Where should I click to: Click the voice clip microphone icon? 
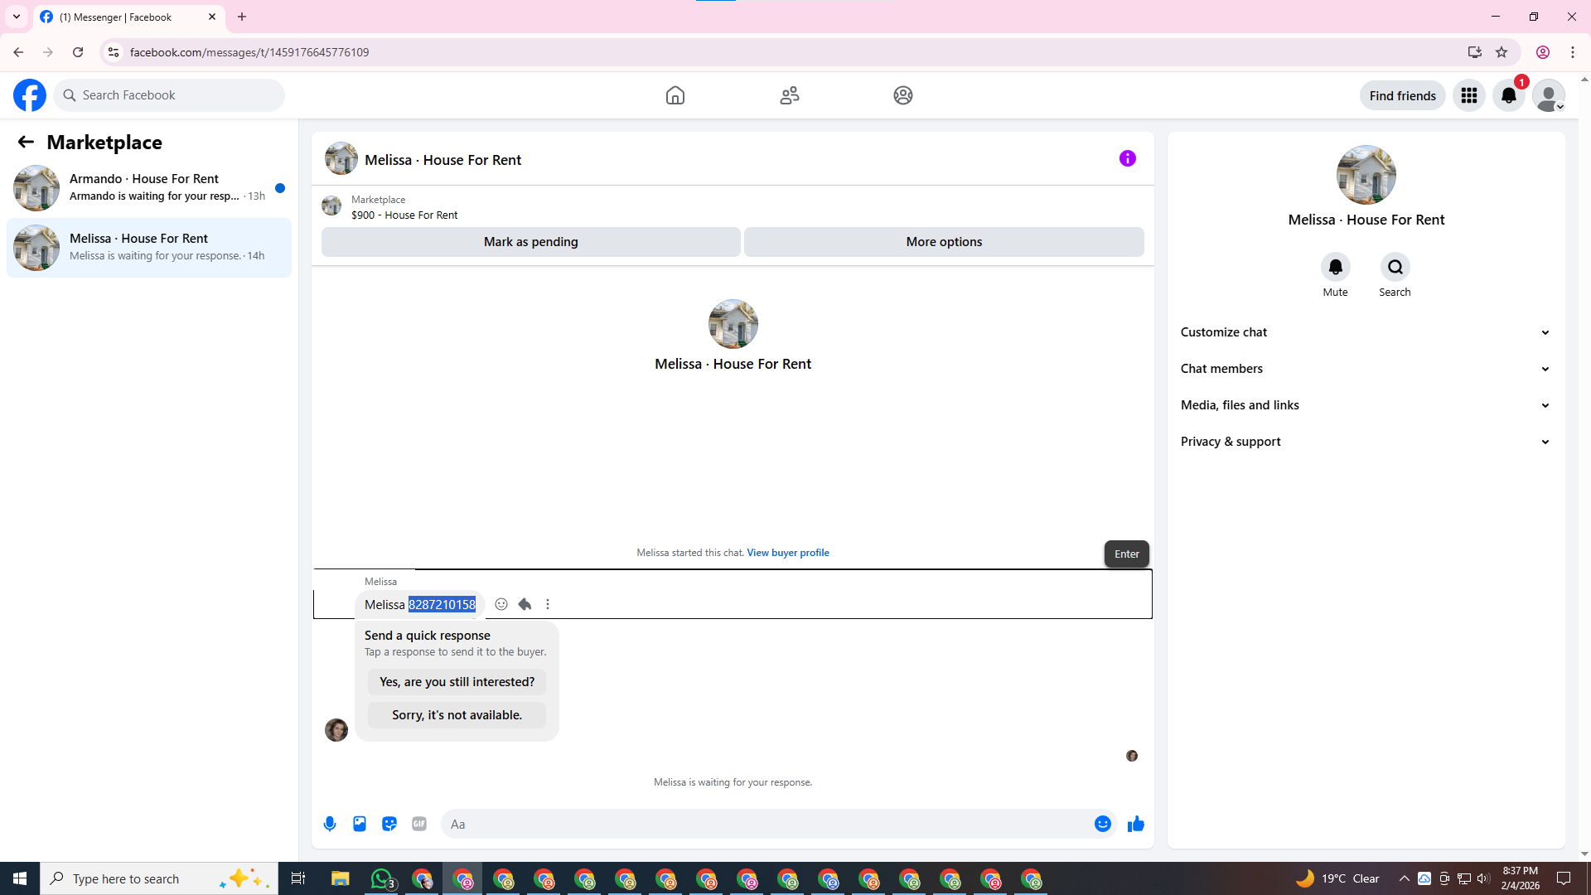330,824
